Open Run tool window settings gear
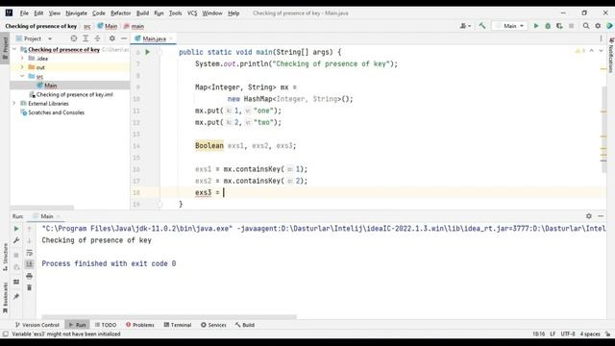This screenshot has height=346, width=615. pyautogui.click(x=589, y=216)
